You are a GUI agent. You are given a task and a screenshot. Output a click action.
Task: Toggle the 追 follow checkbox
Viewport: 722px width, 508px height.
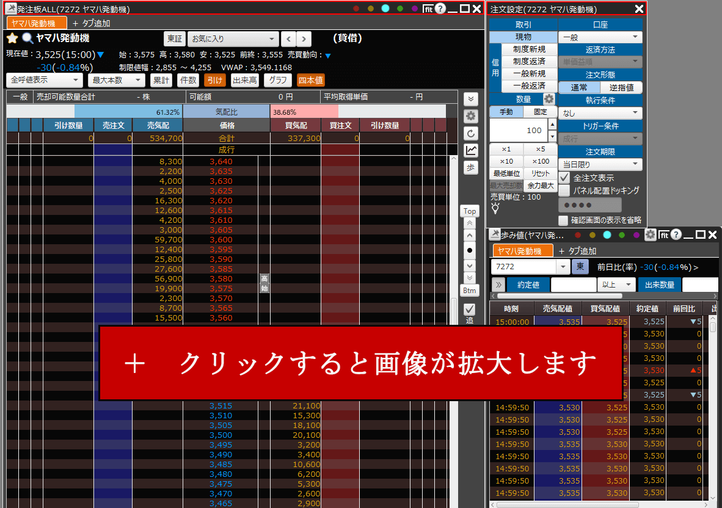469,309
